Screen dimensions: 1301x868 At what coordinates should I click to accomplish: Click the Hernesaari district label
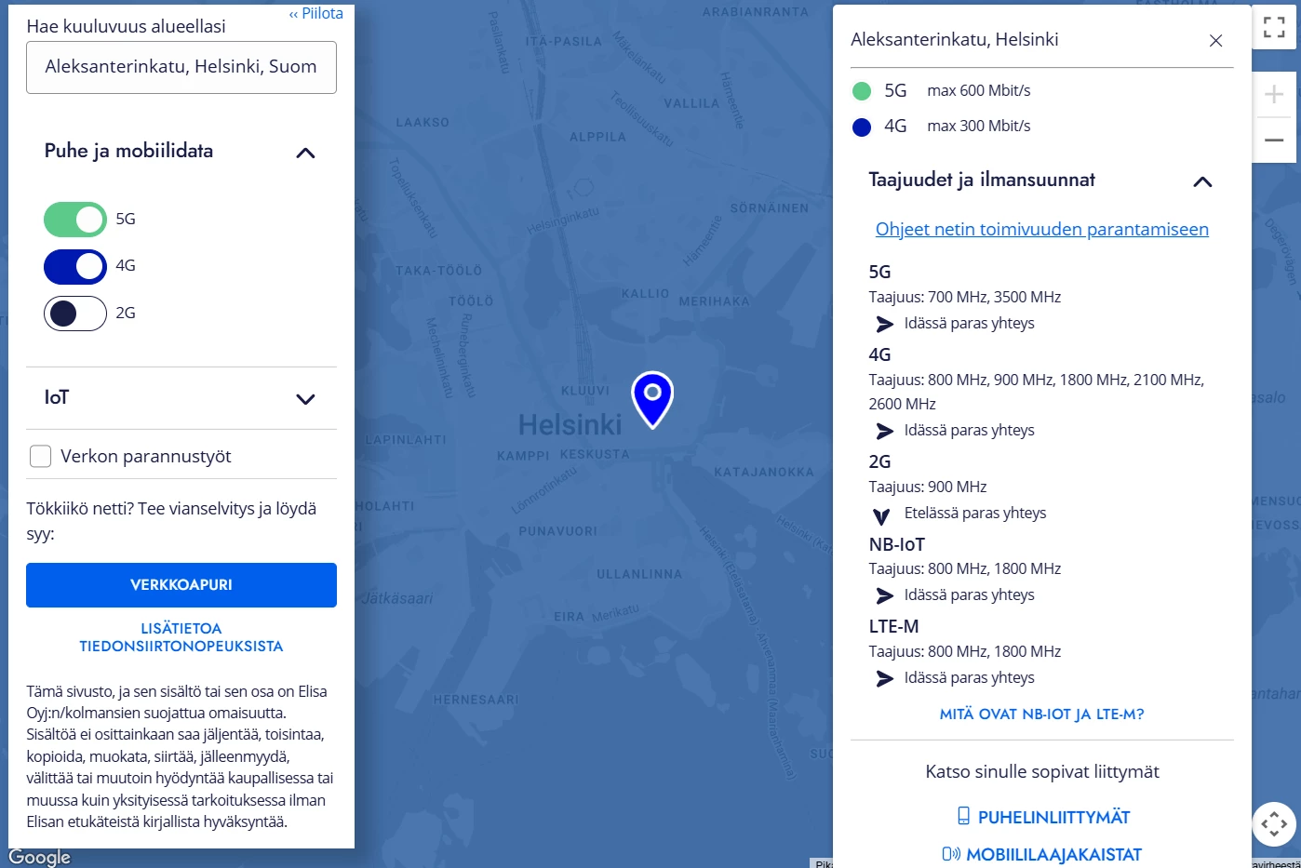[x=476, y=700]
